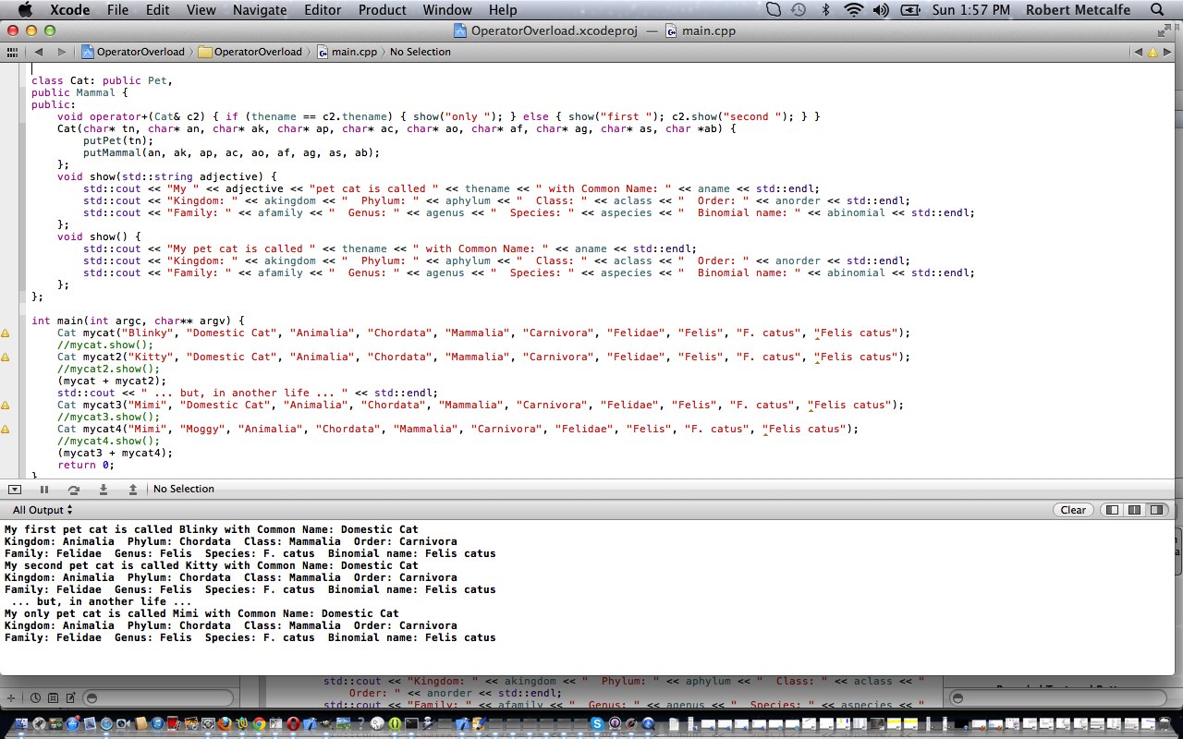Viewport: 1183px width, 739px height.
Task: Click the code line "(mycat + mycat2);"
Action: click(x=112, y=381)
